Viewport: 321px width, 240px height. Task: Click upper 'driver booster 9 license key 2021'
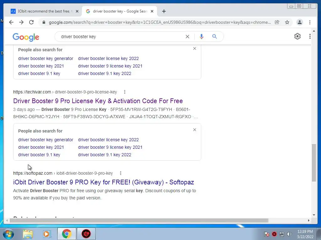[110, 66]
